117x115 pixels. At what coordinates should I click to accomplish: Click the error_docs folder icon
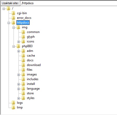tap(14, 18)
